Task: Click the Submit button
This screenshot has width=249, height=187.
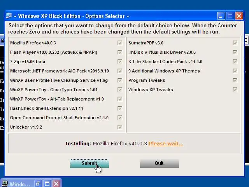Action: [89, 164]
